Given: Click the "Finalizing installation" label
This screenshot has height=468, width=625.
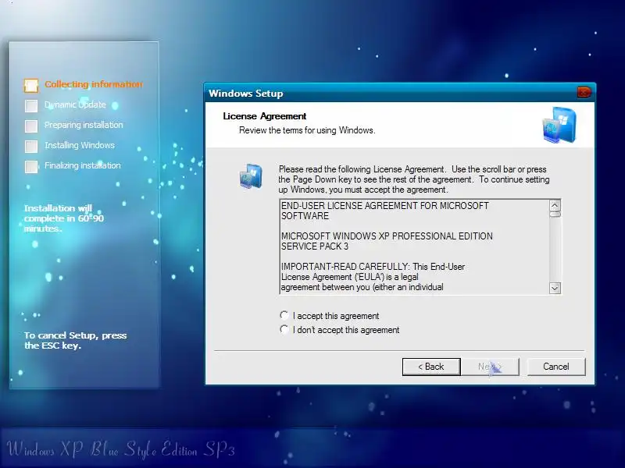Looking at the screenshot, I should [83, 165].
